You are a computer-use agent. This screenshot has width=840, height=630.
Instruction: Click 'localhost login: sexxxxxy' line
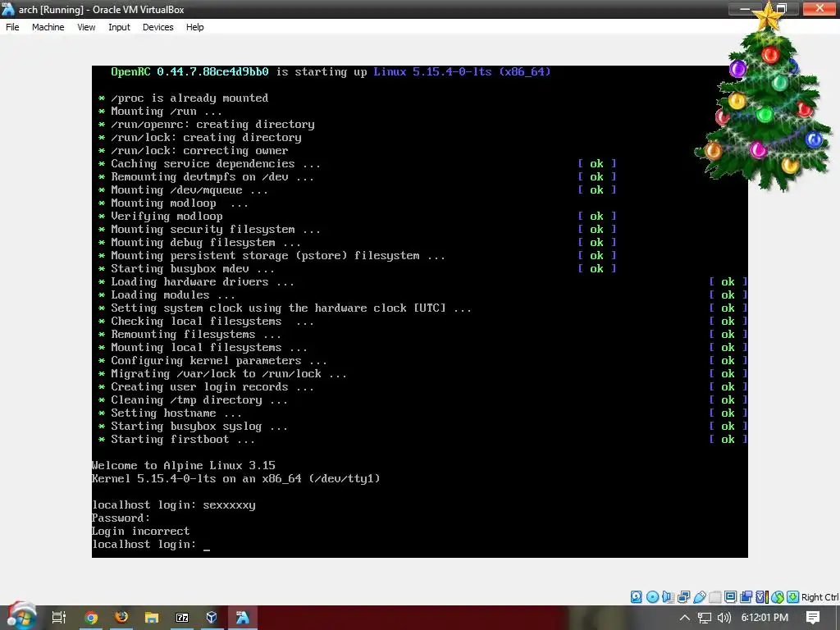[x=174, y=505]
